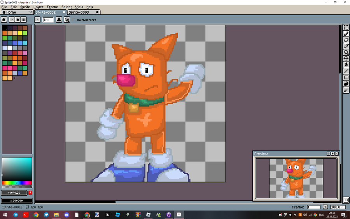
Task: Click the 1:1 preview toggle button
Action: (346, 200)
